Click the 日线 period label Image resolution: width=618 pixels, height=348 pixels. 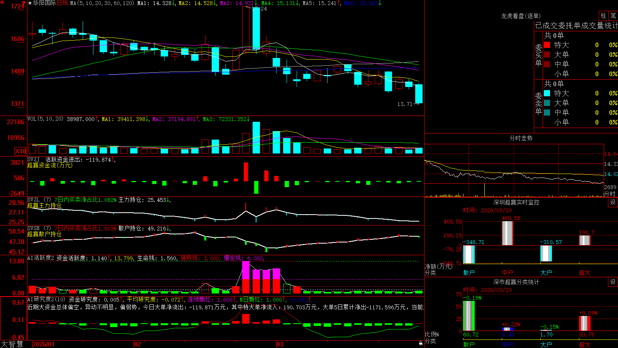(62, 3)
